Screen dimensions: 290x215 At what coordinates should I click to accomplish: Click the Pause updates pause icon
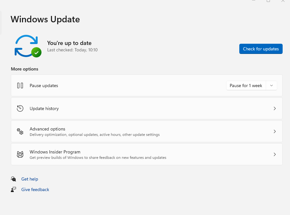[x=20, y=85]
